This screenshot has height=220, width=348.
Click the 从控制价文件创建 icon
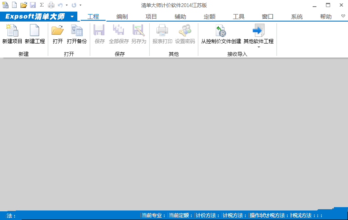pyautogui.click(x=221, y=30)
